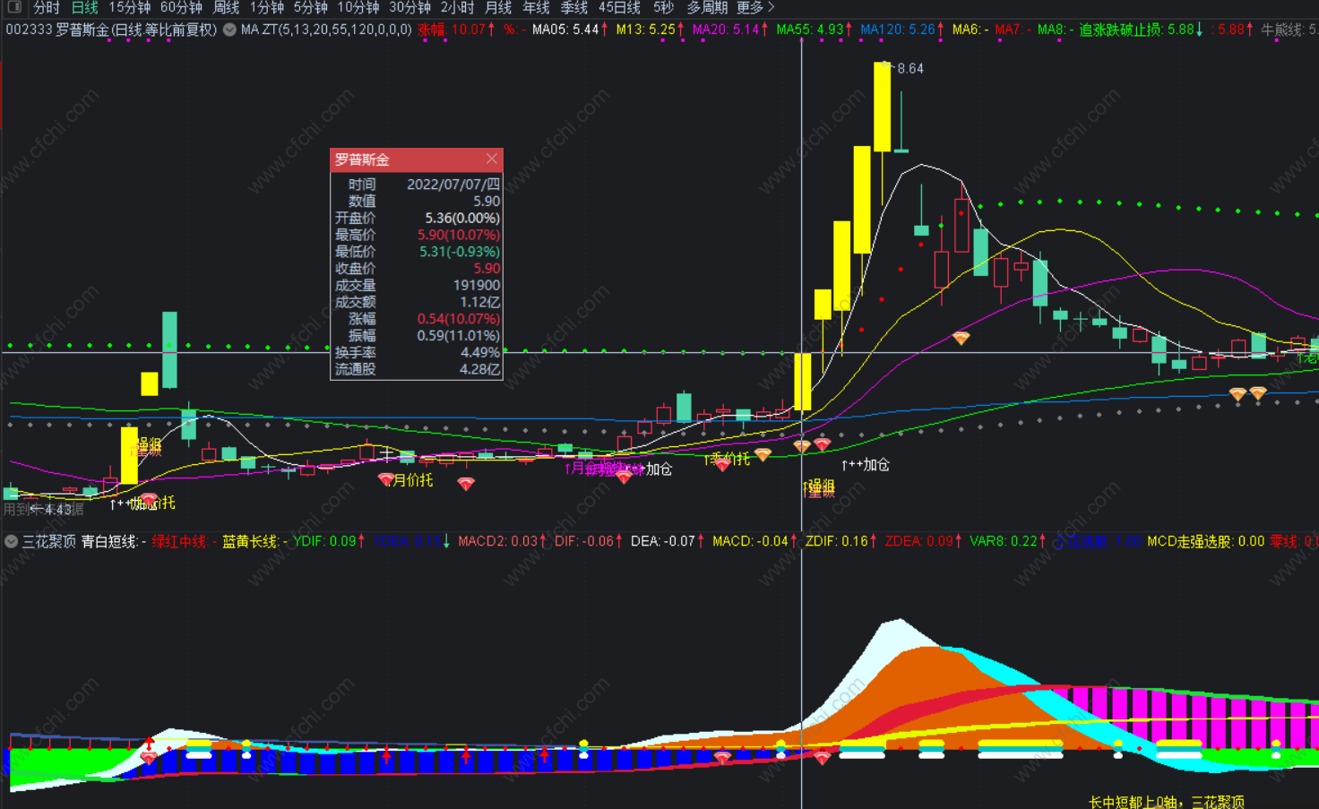Open the 多周期 multi-period view

point(708,7)
